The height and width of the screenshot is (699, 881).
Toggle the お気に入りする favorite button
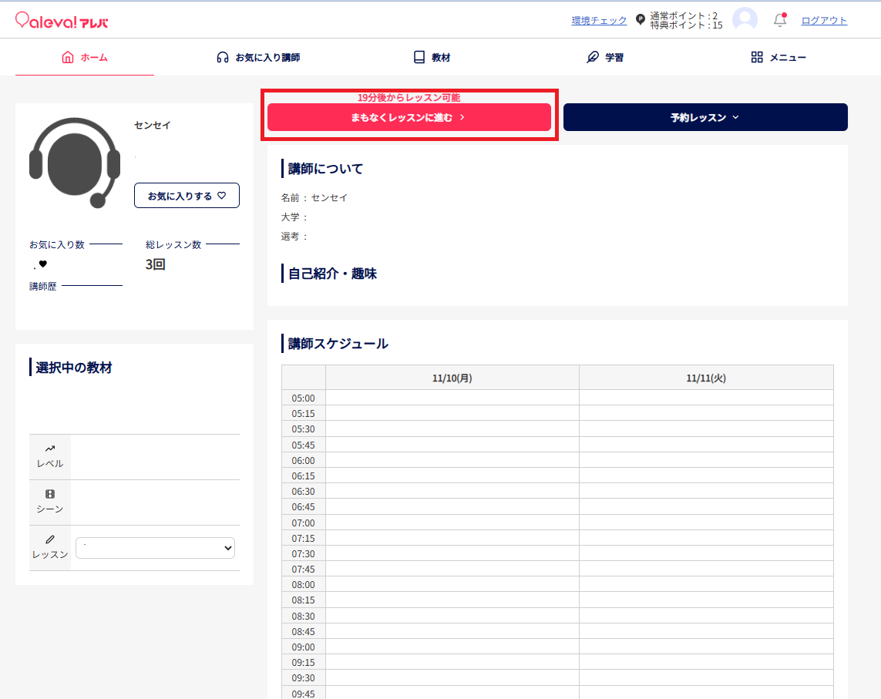click(x=187, y=196)
